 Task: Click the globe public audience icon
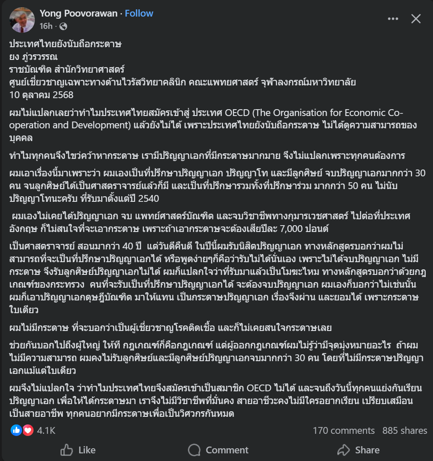(x=63, y=26)
